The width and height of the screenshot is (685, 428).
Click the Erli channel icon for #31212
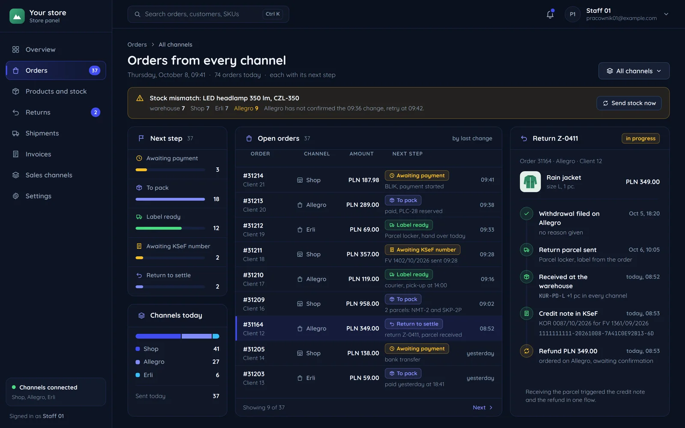click(x=300, y=230)
